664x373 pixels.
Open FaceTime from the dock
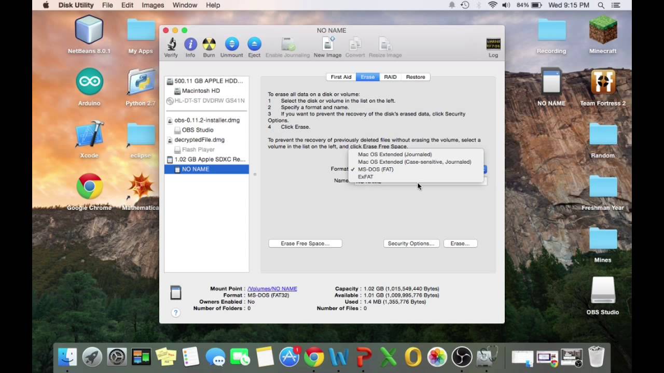tap(240, 356)
